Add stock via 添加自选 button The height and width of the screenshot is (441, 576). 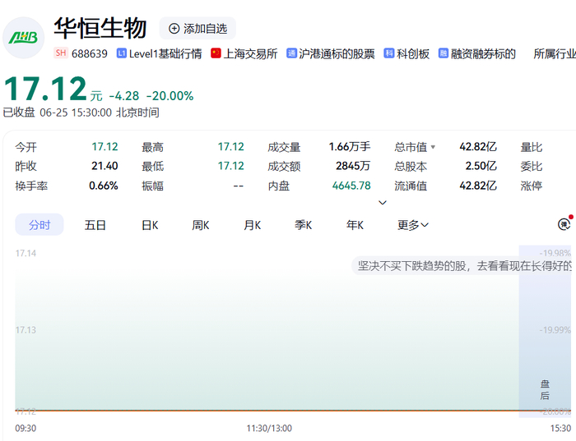pos(197,28)
